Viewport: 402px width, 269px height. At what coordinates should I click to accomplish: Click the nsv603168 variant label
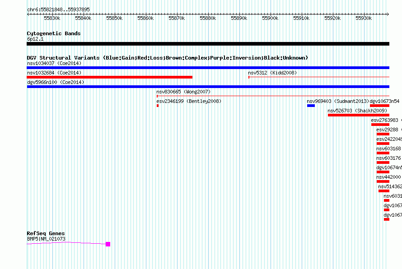388,148
